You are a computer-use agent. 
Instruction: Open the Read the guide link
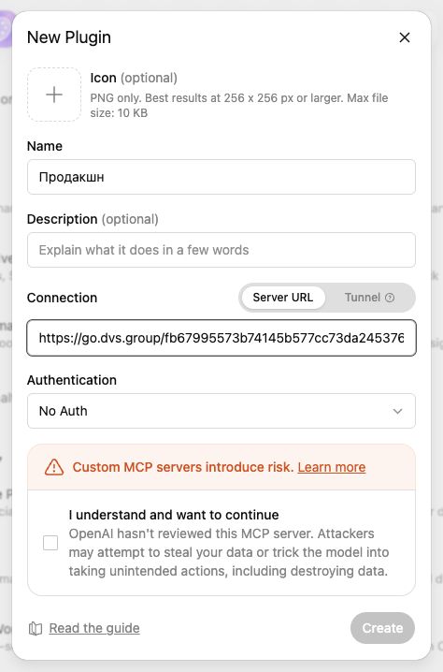[x=94, y=628]
